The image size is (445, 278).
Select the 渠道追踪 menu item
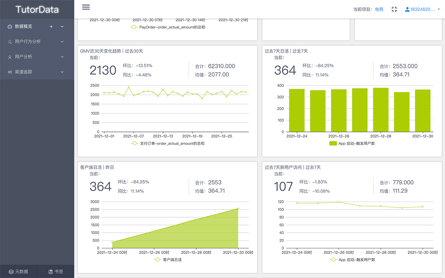23,72
